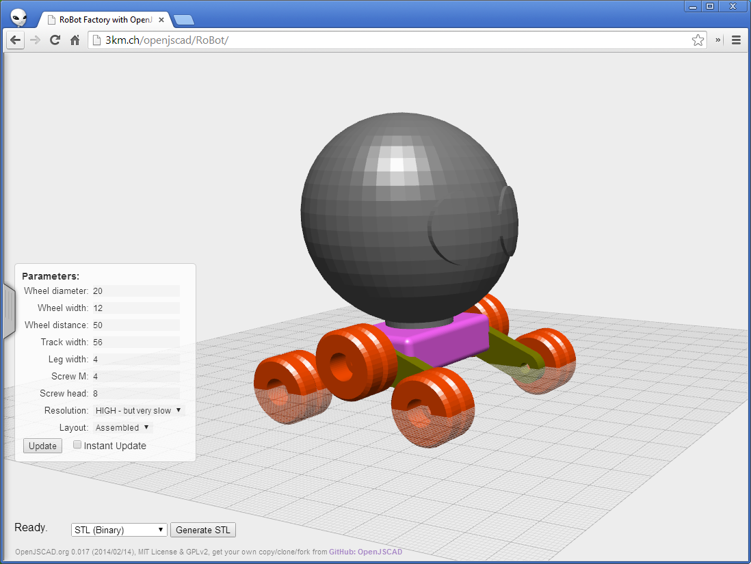Follow the GitHub: OpenJSCAD link
Screen dimensions: 751x564
point(365,552)
